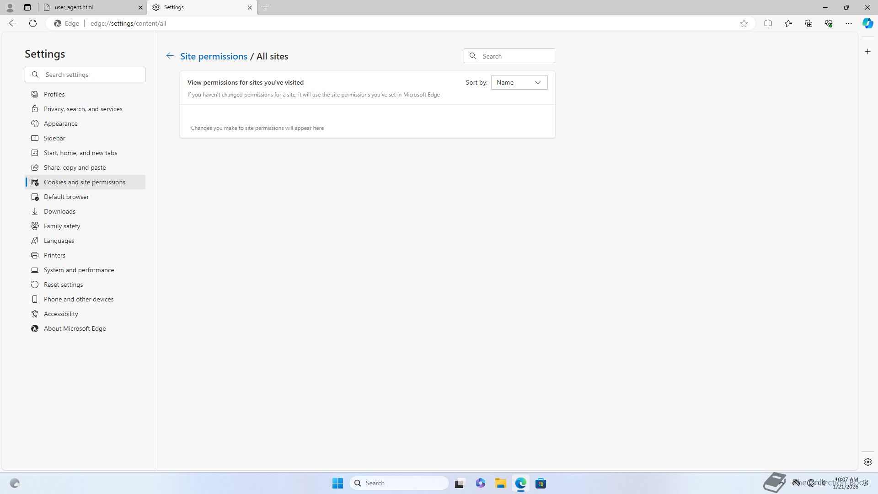The height and width of the screenshot is (494, 878).
Task: Click the sidebar customize gear icon
Action: pyautogui.click(x=867, y=462)
